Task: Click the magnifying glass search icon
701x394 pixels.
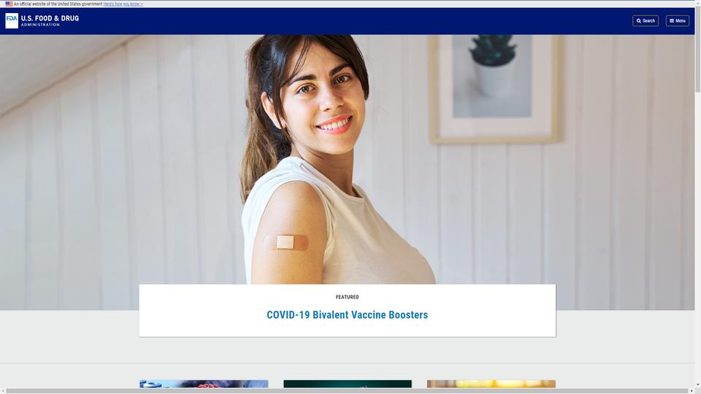Action: tap(639, 21)
